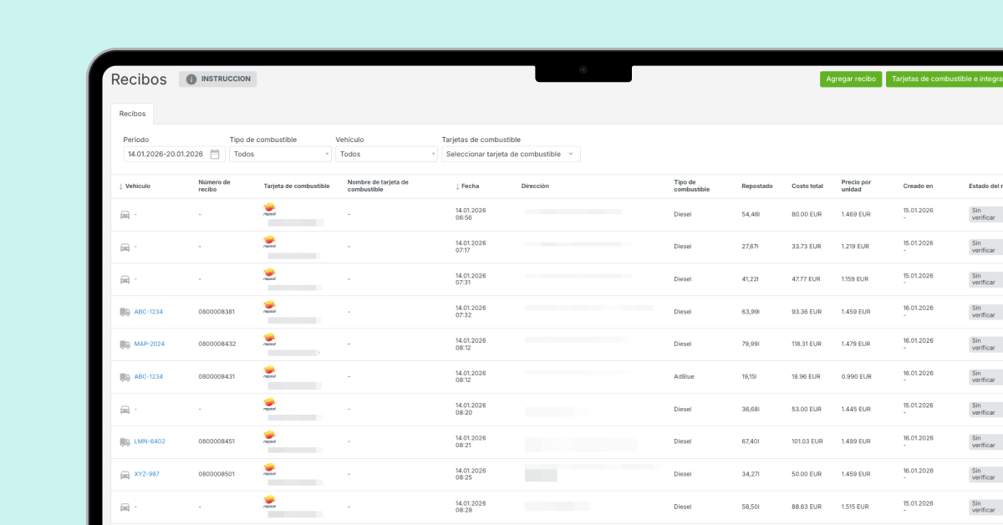Click the truck icon for LMN-6402 row
This screenshot has width=1003, height=525.
coord(125,441)
